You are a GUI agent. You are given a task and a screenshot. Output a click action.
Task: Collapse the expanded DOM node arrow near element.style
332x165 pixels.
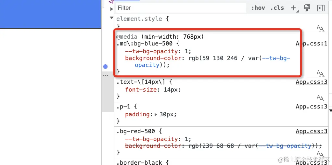(111, 18)
